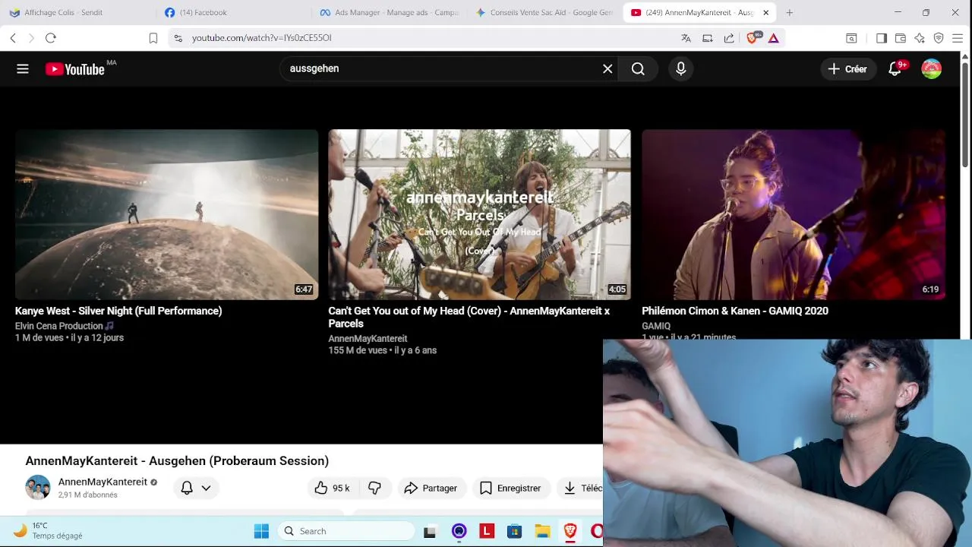Image resolution: width=972 pixels, height=547 pixels.
Task: Start voice search with the microphone
Action: pyautogui.click(x=680, y=69)
